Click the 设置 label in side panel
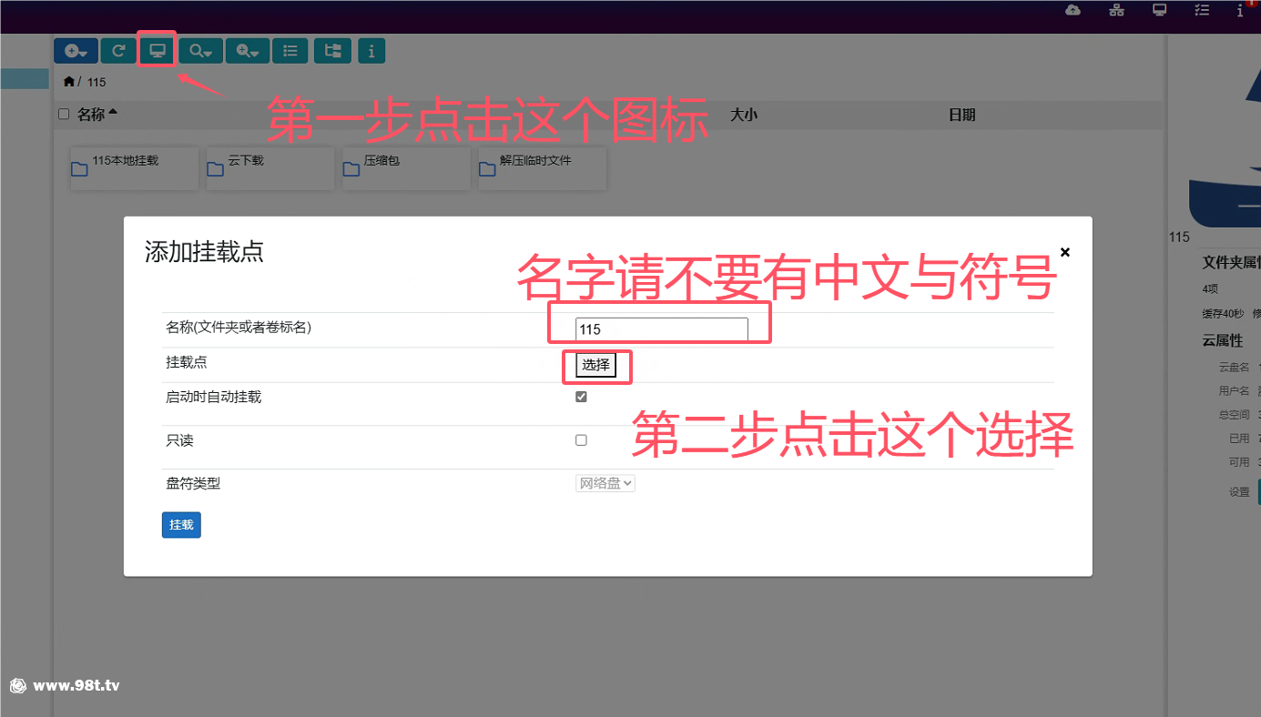This screenshot has height=717, width=1261. (x=1239, y=491)
